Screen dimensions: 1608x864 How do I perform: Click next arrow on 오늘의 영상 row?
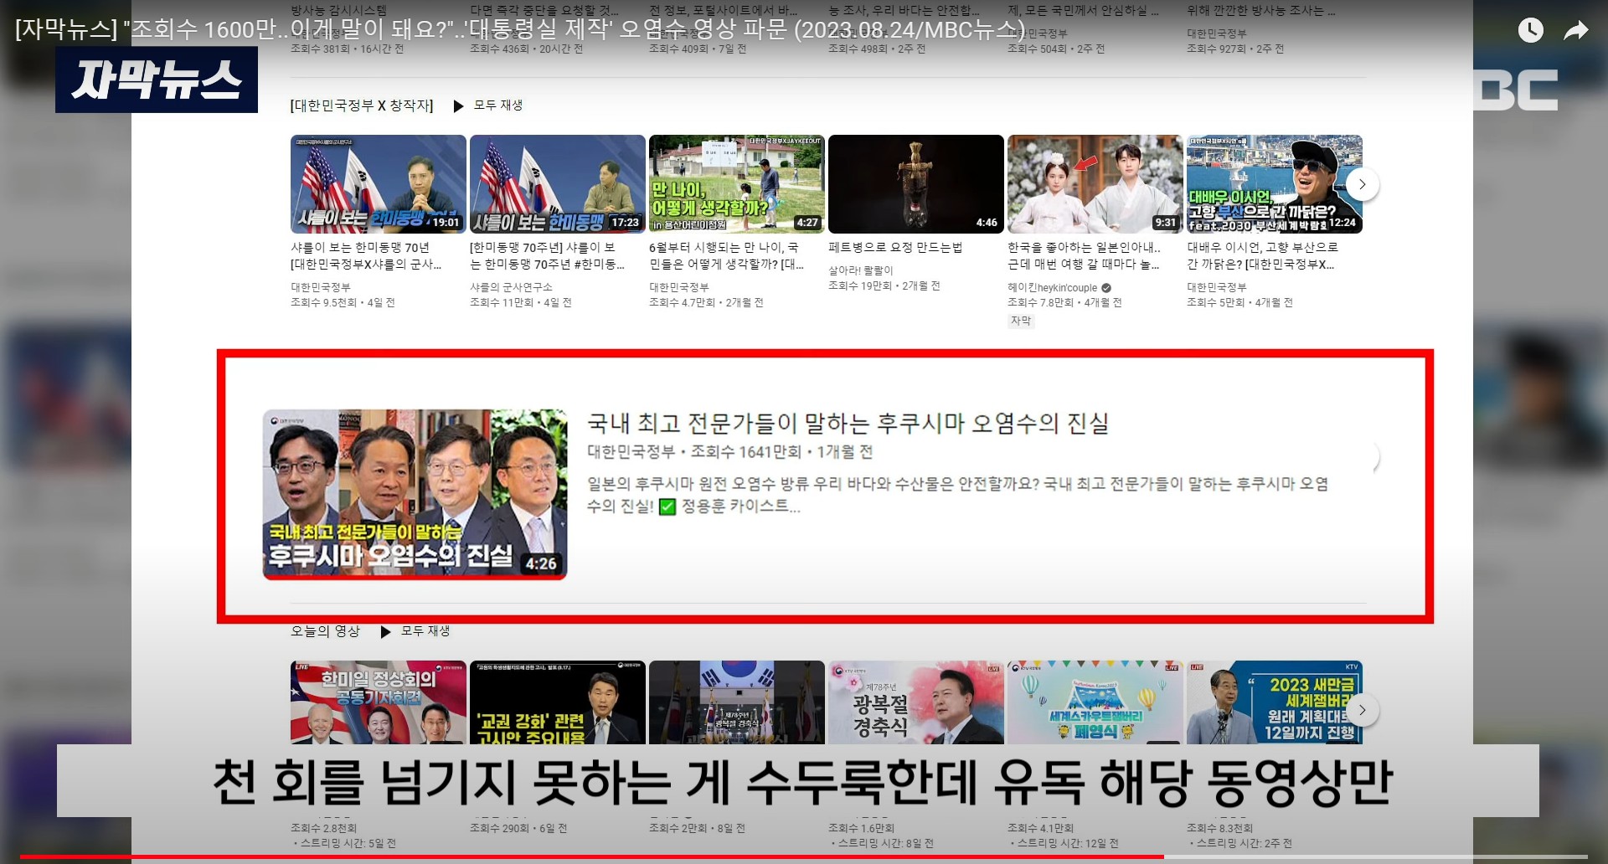1363,710
